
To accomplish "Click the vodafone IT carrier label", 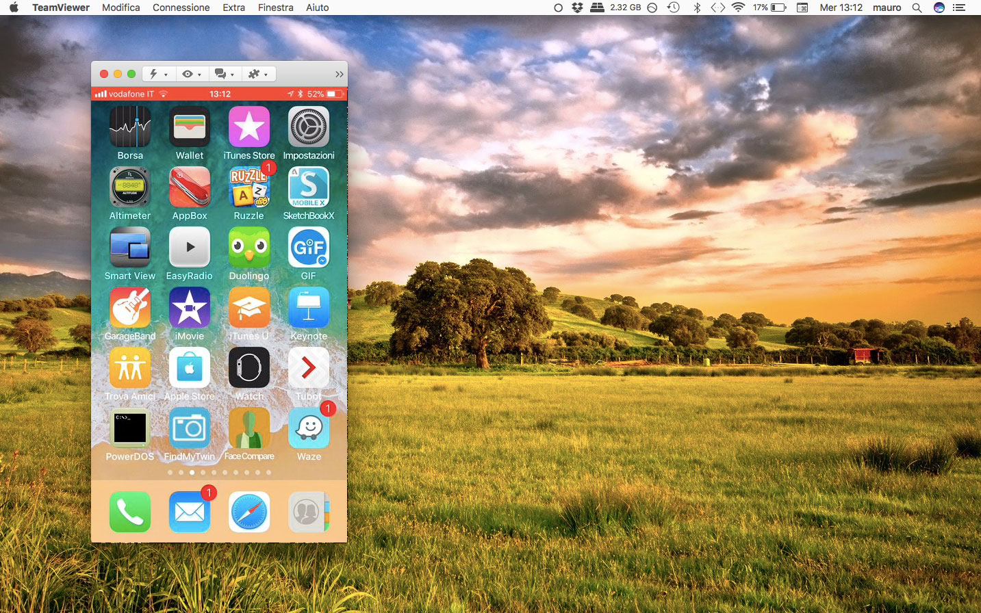I will point(131,94).
